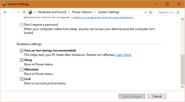185x102 pixels.
Task: Open the recent locations dropdown arrow
Action: 19,12
